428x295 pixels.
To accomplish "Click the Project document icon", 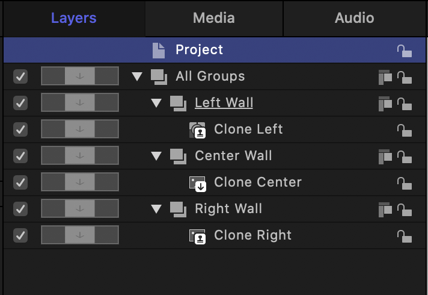I will point(159,51).
